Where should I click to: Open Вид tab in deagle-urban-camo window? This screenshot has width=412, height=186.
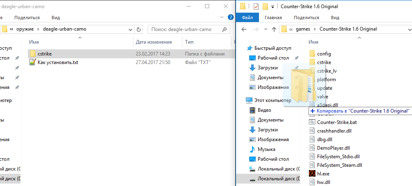click(x=56, y=18)
